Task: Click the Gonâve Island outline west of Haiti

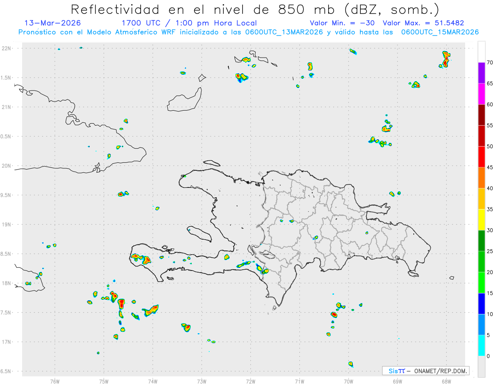Action: [x=200, y=234]
